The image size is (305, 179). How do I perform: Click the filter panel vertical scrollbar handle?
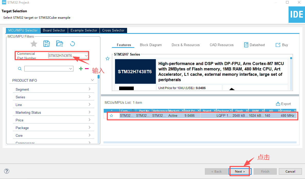(x=99, y=77)
